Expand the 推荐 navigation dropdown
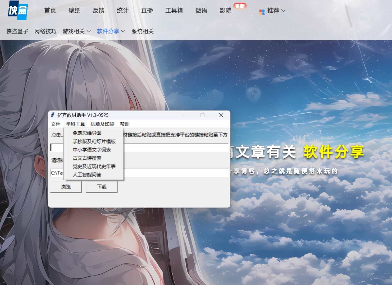392x285 pixels. click(x=274, y=11)
